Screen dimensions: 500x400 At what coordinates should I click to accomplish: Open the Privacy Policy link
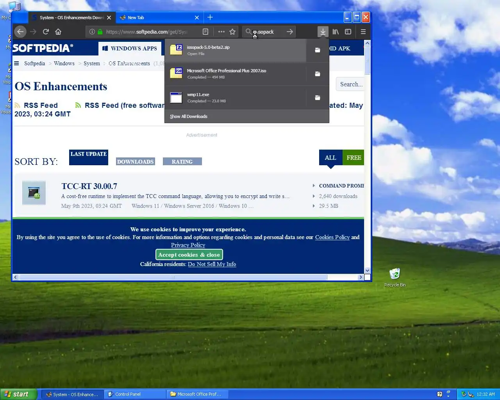pyautogui.click(x=188, y=245)
